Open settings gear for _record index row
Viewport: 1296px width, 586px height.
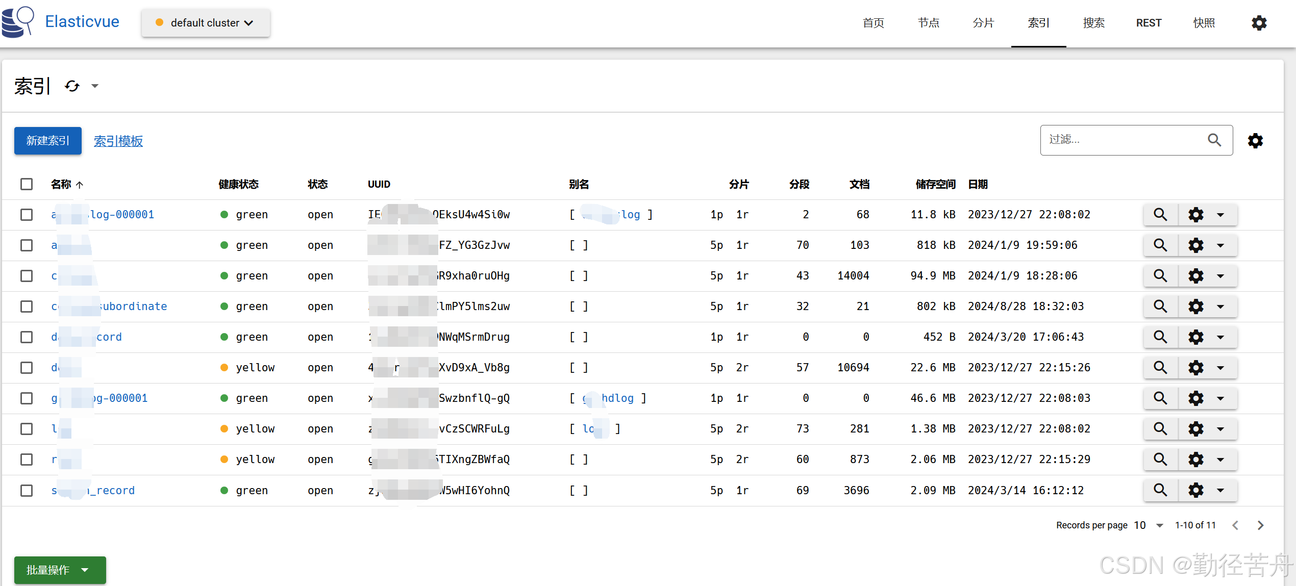point(1196,490)
